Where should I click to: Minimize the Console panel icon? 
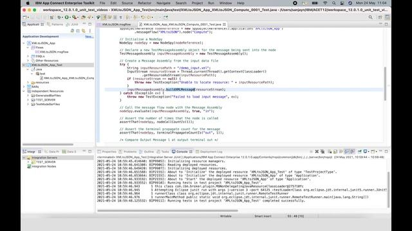(x=380, y=151)
